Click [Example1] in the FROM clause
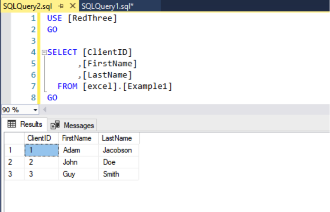Screen dimensions: 330x212 tap(147, 86)
